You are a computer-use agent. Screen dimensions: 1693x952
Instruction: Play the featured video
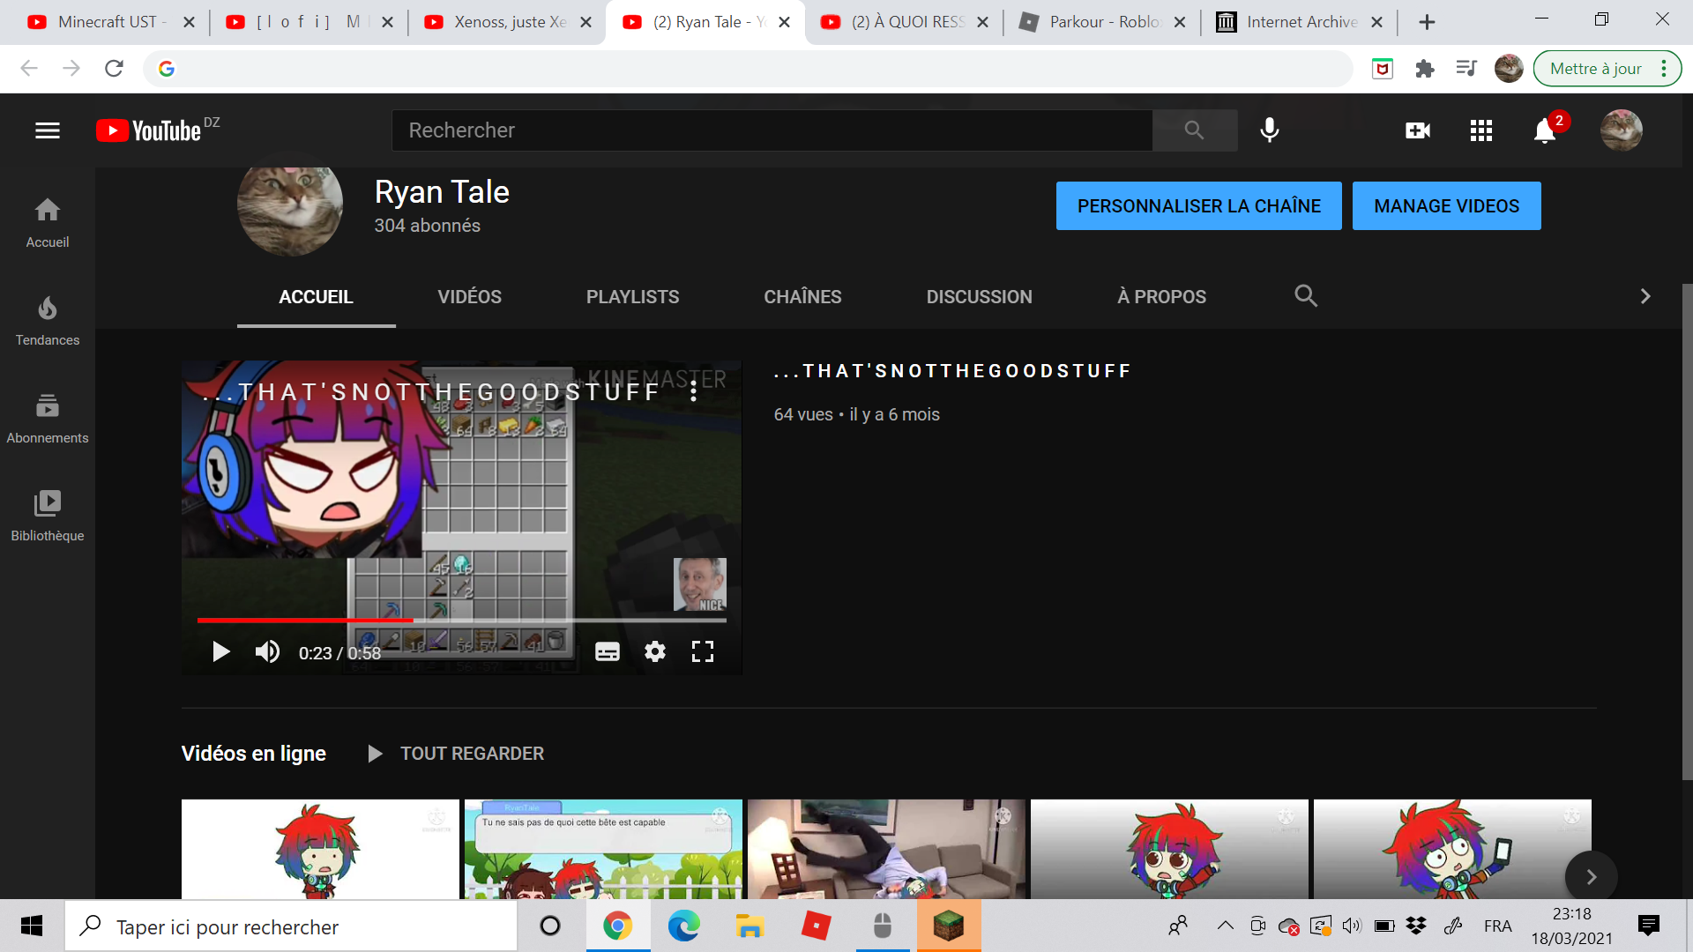point(220,651)
